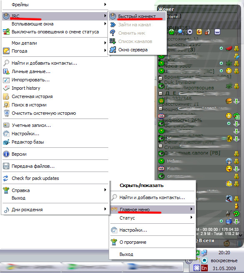Click the Поиск в истории icon

(6, 105)
